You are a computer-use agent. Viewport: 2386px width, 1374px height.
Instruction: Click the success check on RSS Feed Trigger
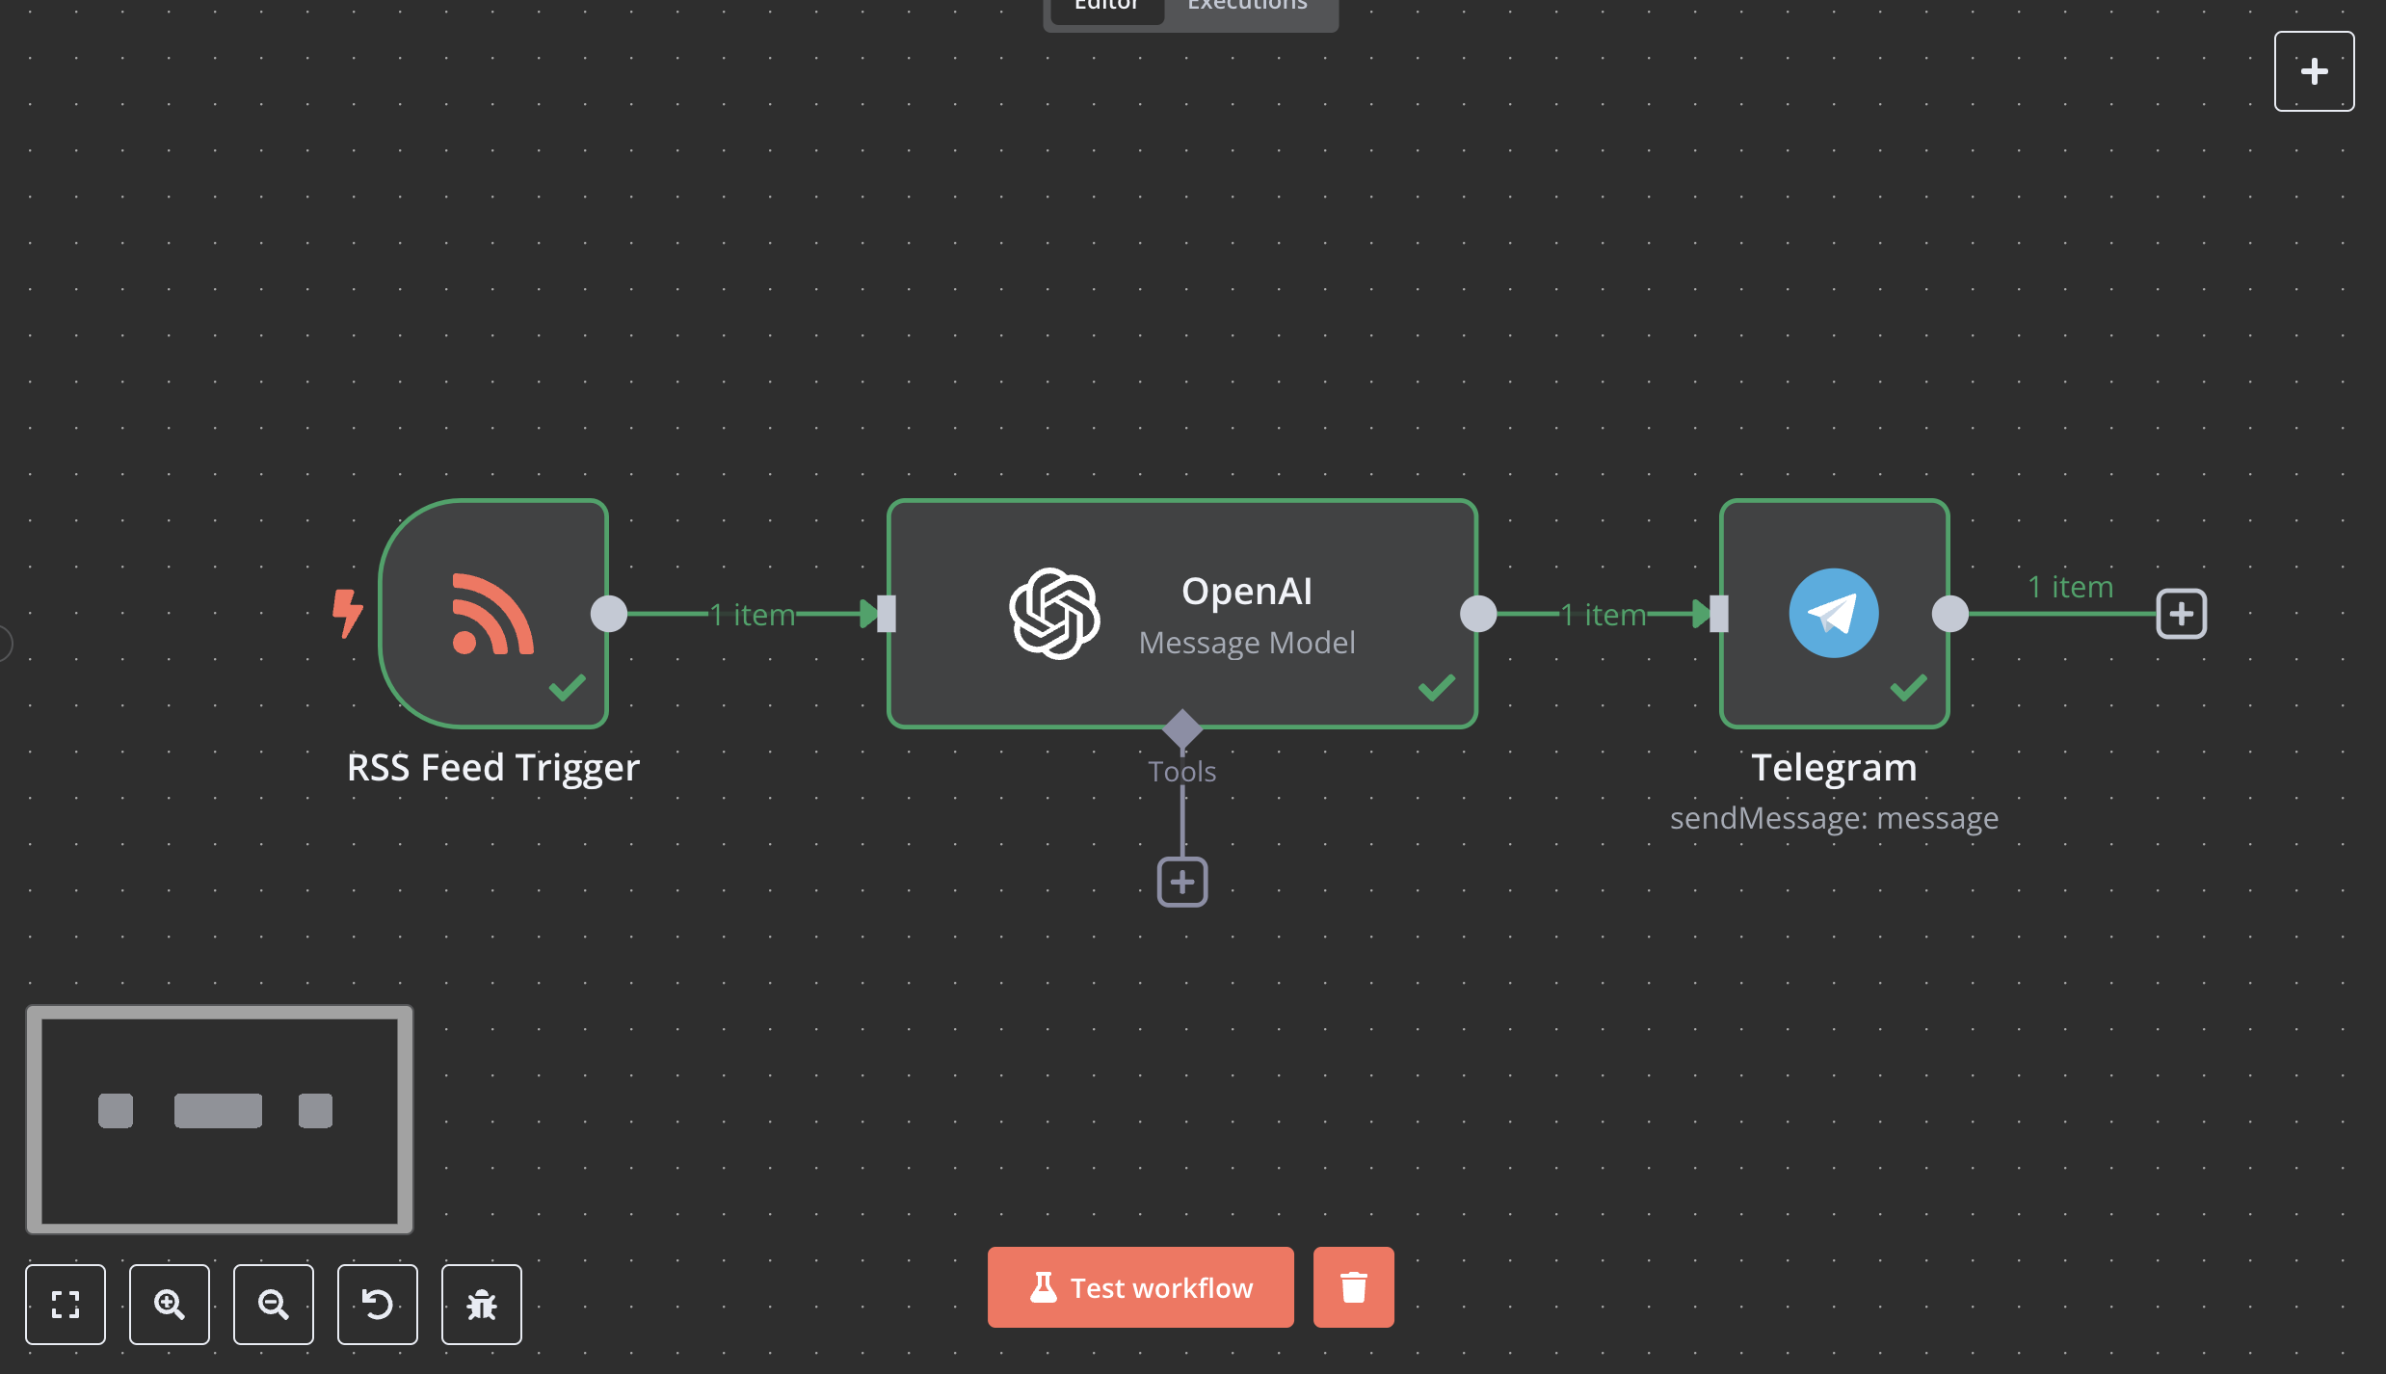[567, 686]
